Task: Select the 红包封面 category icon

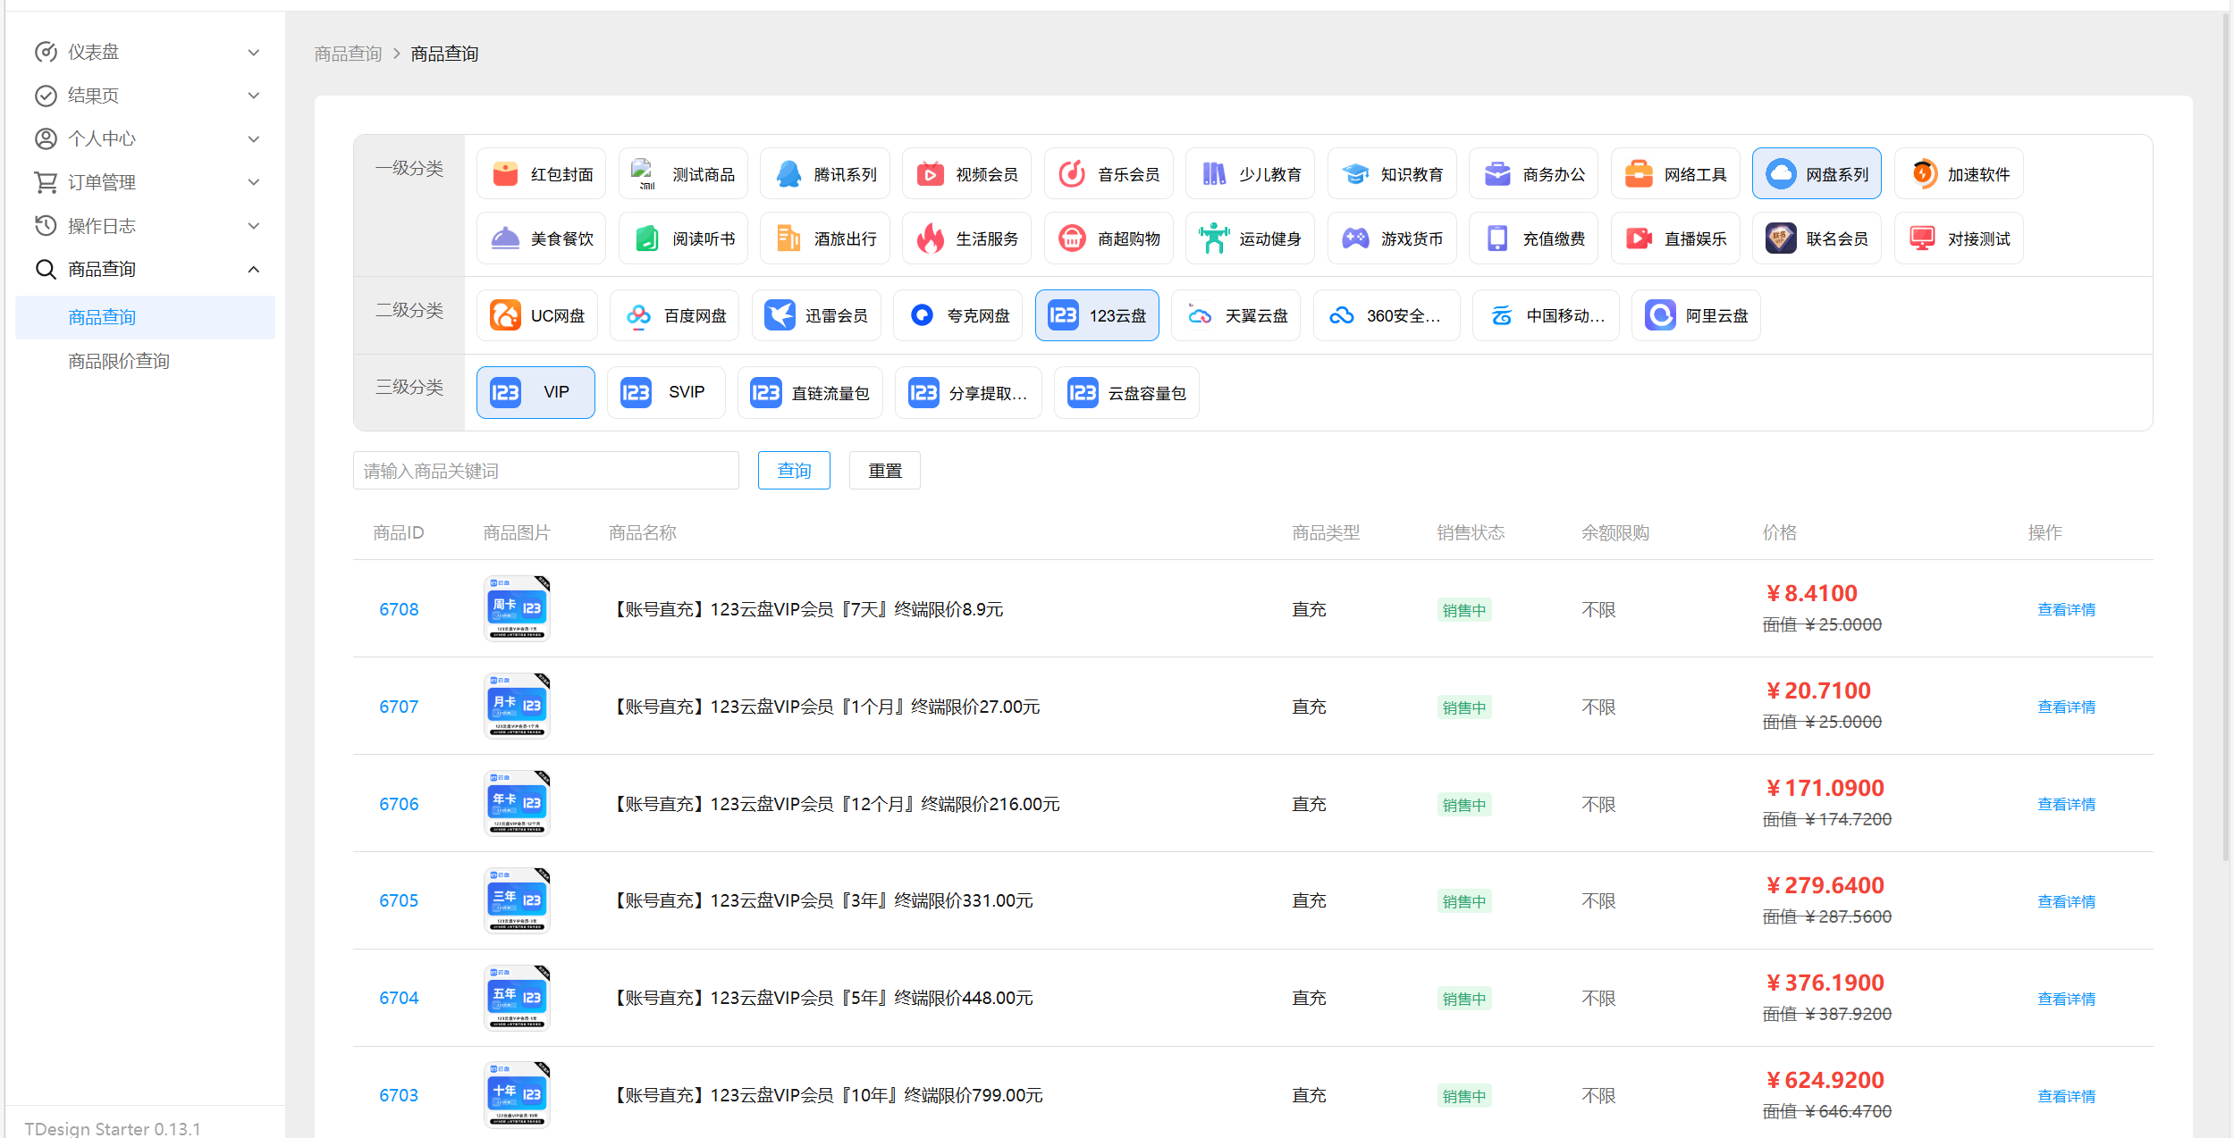Action: point(506,174)
